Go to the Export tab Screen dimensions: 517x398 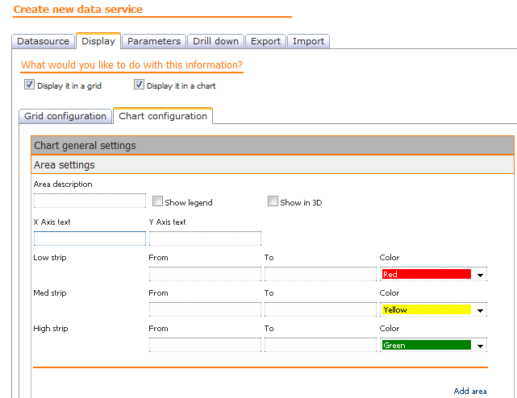click(x=265, y=41)
